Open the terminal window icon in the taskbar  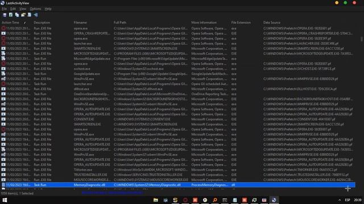coord(225,200)
